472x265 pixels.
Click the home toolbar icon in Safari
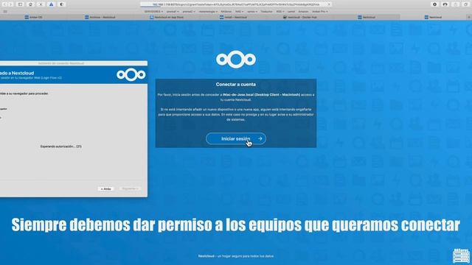(30, 4)
